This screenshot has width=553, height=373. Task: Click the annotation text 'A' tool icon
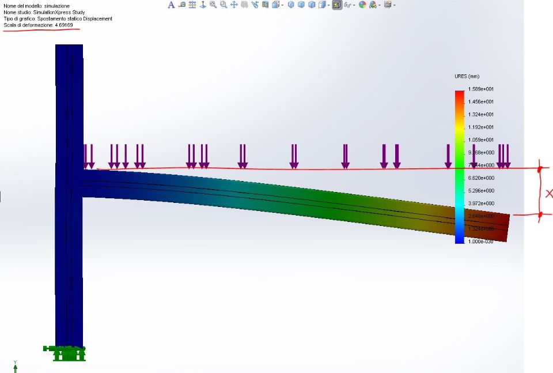(x=172, y=5)
